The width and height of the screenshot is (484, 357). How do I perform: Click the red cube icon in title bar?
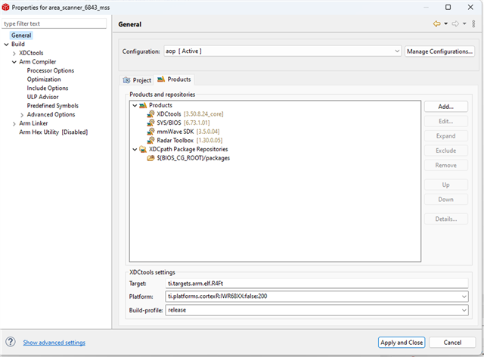pos(5,7)
